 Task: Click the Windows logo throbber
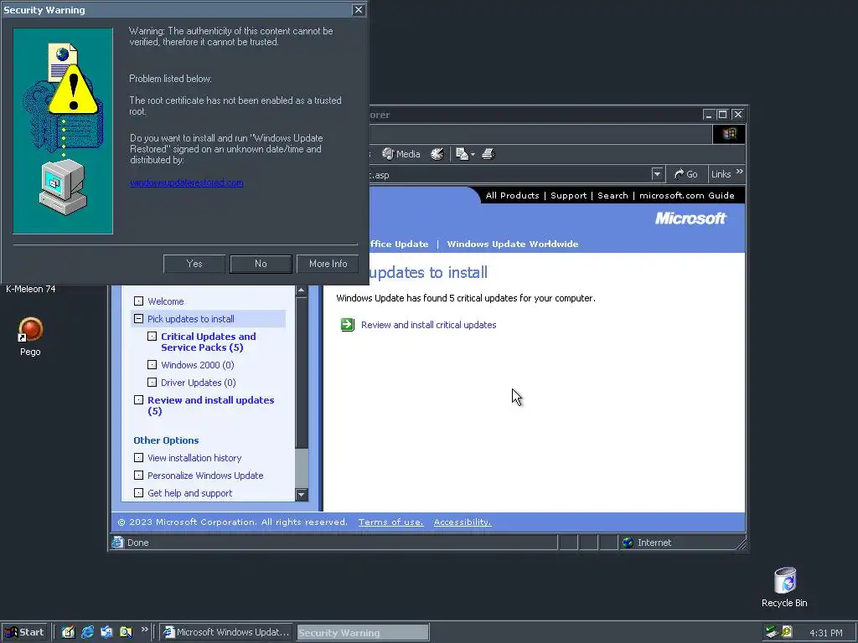729,134
